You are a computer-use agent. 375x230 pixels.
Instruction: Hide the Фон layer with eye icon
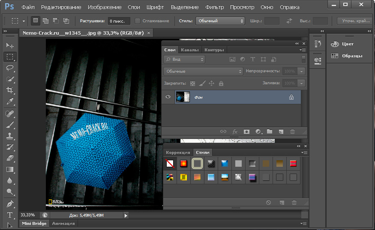coord(168,97)
